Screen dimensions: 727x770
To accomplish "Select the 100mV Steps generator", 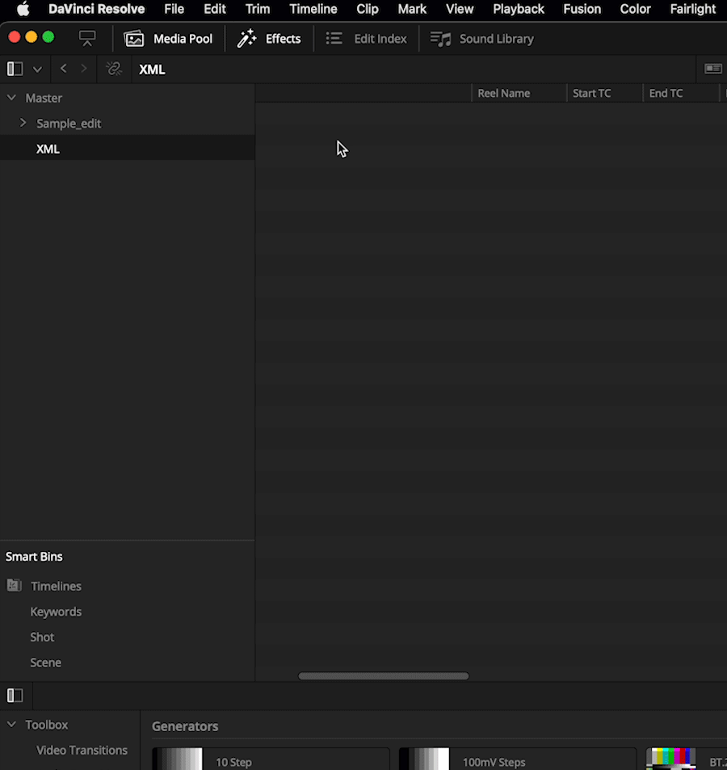I will (518, 759).
